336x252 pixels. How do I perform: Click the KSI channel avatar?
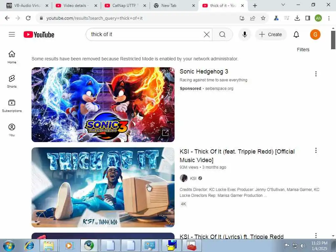pos(184,178)
